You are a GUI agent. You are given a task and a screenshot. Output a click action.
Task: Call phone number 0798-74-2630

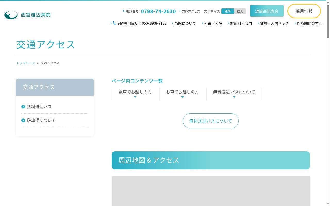[158, 11]
